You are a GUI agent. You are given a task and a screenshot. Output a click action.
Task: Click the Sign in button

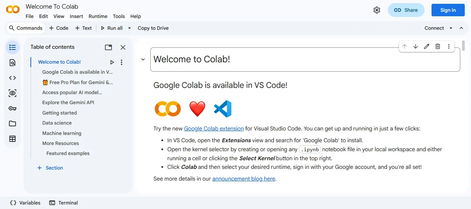coord(448,10)
